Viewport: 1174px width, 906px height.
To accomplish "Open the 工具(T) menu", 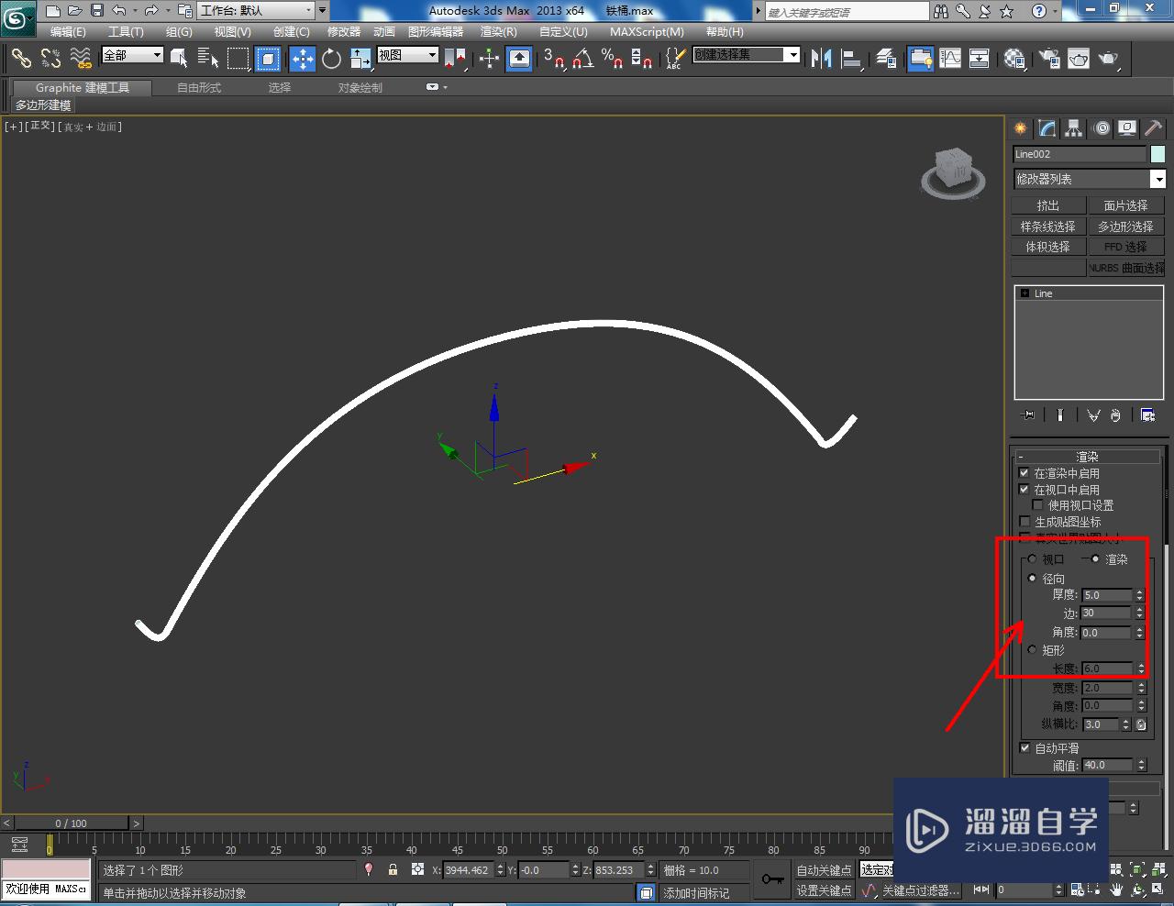I will pyautogui.click(x=126, y=32).
